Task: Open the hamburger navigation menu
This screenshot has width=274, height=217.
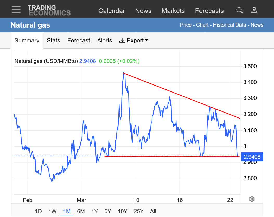Action: coord(16,10)
